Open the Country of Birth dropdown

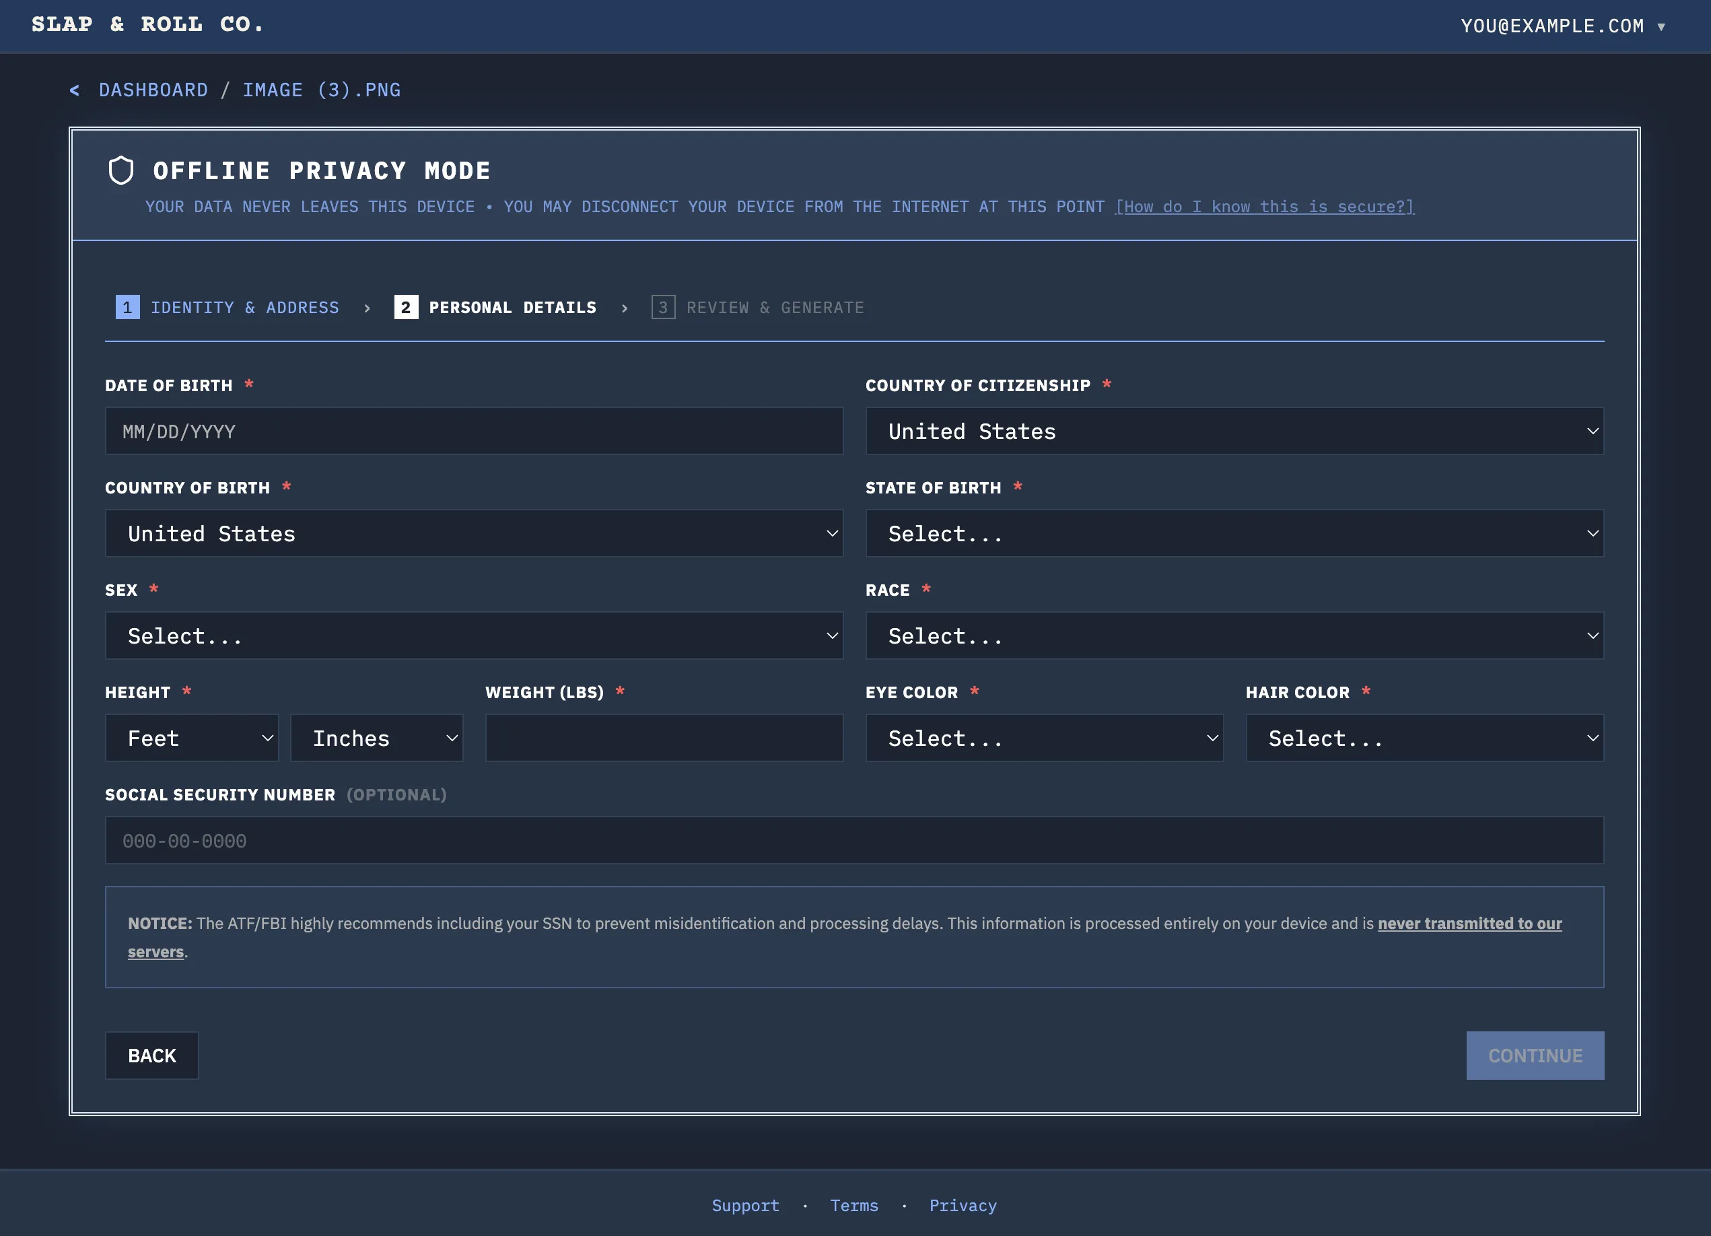[474, 533]
